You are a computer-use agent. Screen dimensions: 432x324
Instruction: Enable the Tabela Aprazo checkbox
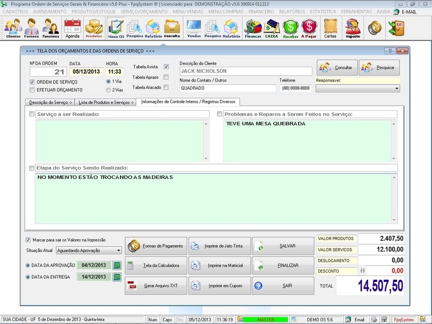tap(165, 78)
